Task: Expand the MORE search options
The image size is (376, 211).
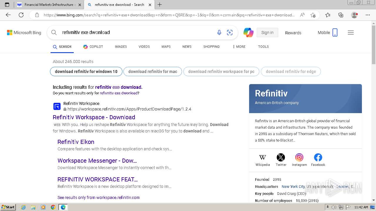Action: point(239,47)
